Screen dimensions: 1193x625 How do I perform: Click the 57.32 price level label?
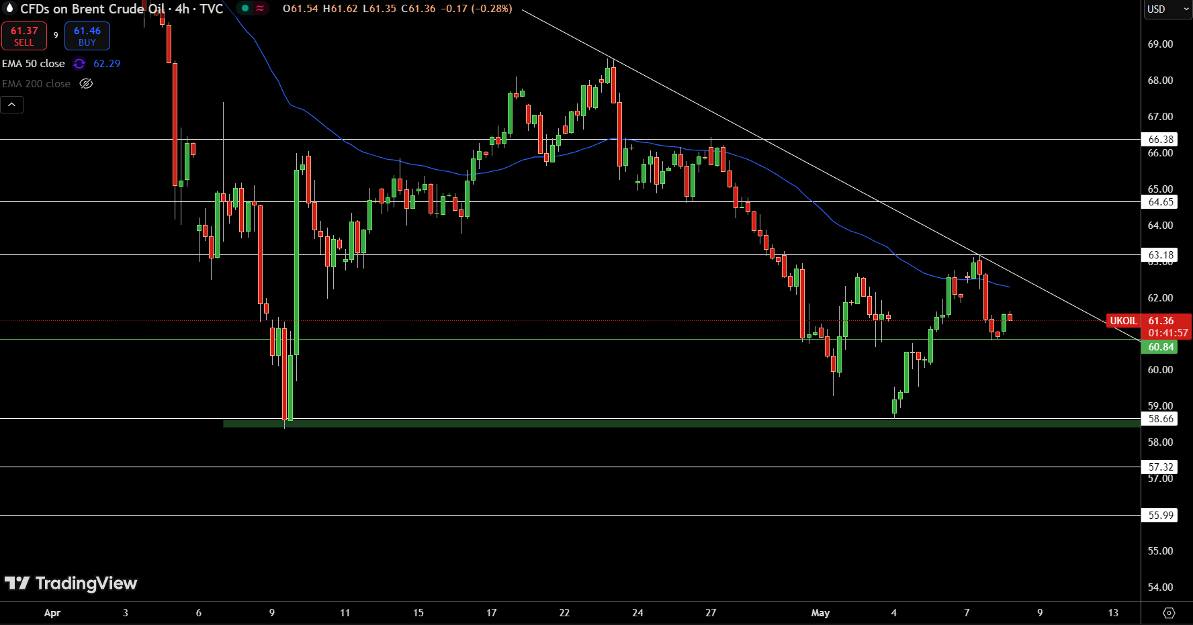point(1160,467)
